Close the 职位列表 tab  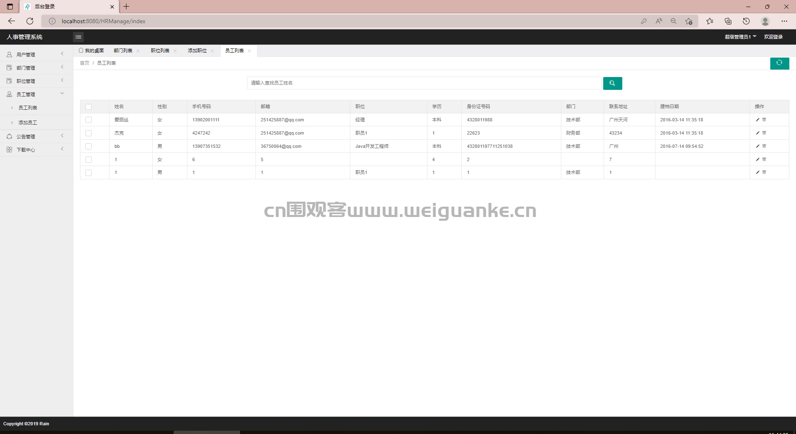click(175, 51)
